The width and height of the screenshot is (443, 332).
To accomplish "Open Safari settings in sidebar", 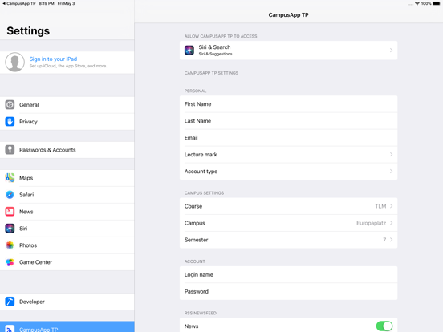I will coord(67,195).
